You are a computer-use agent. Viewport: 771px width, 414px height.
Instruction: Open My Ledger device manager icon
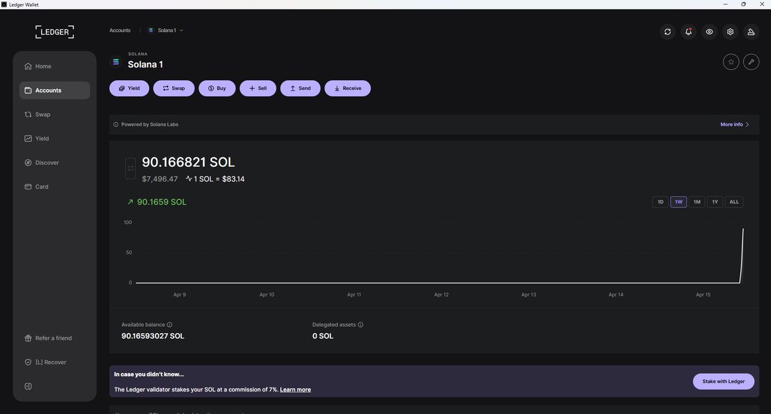pyautogui.click(x=751, y=31)
